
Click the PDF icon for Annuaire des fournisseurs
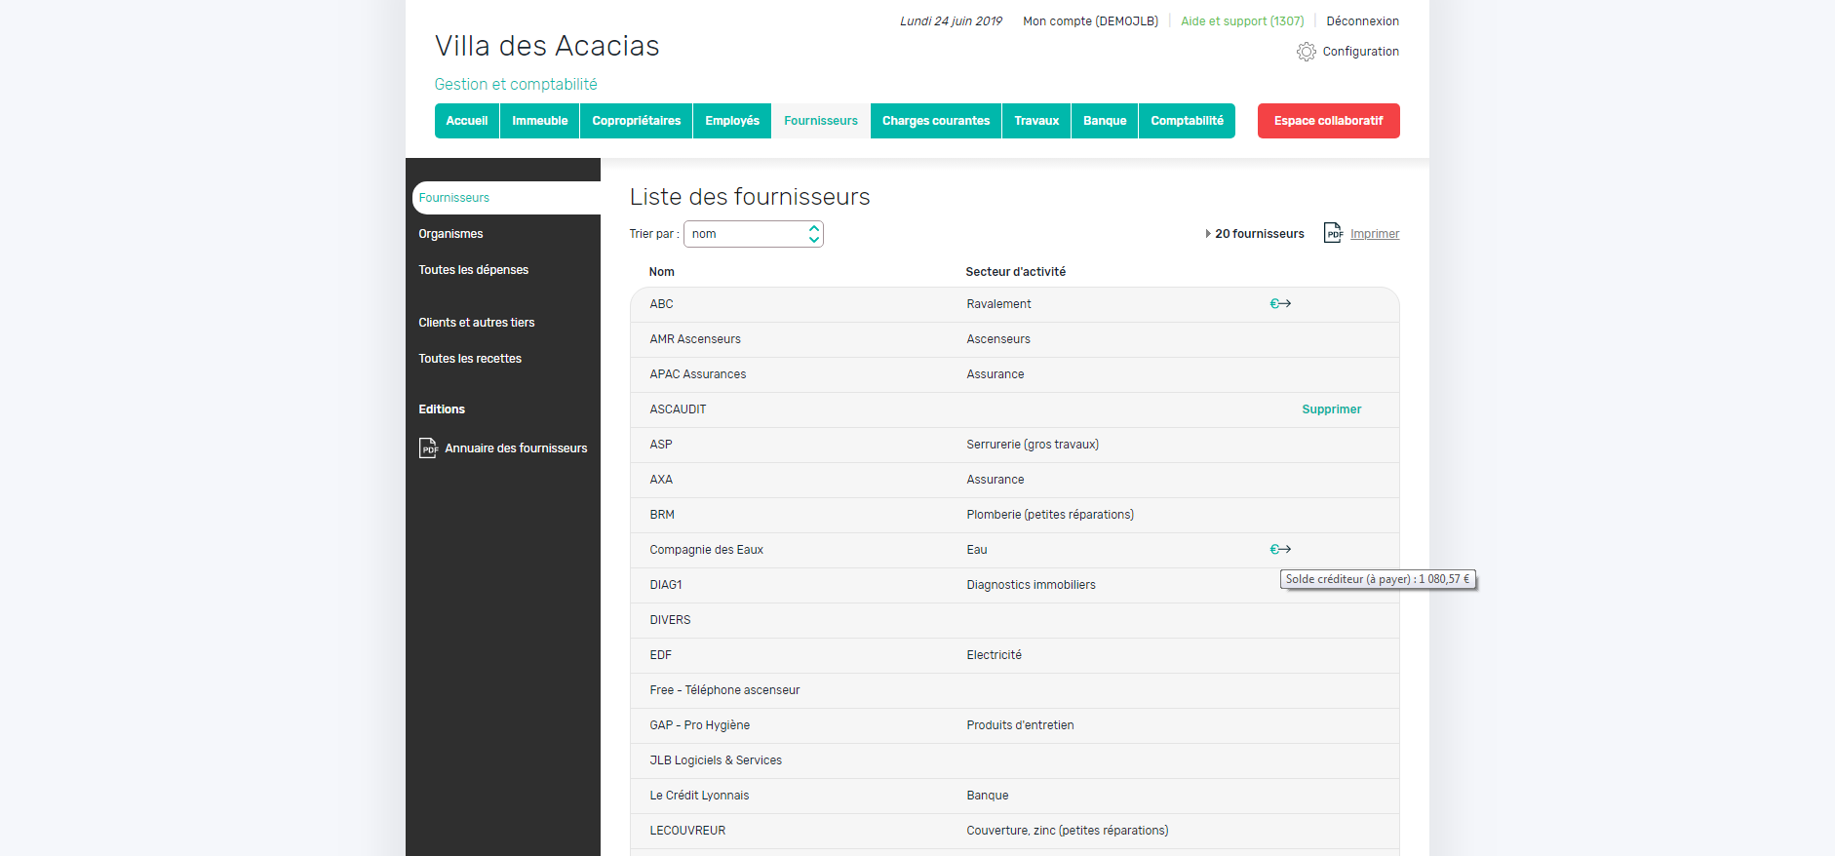[428, 447]
